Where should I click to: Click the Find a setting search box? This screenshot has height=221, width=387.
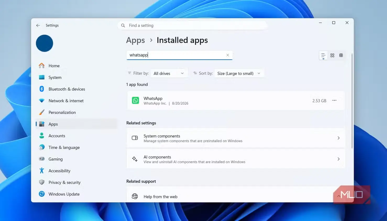point(193,25)
